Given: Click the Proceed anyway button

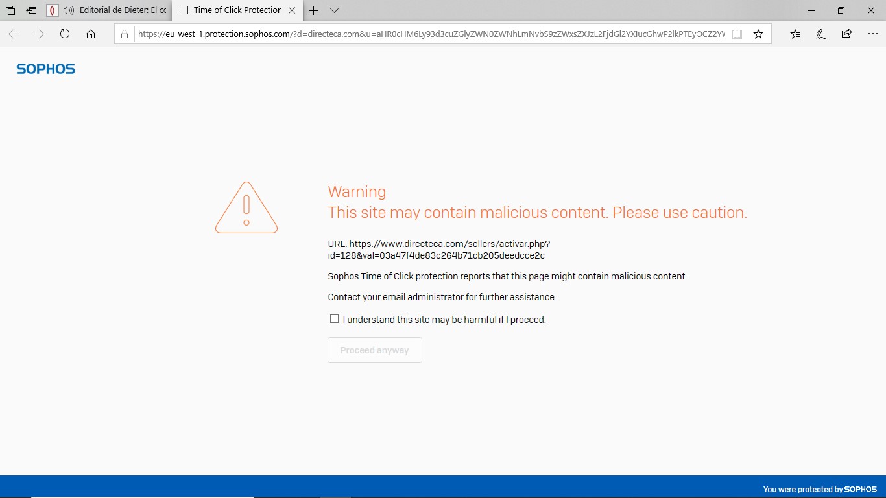Looking at the screenshot, I should pos(375,350).
